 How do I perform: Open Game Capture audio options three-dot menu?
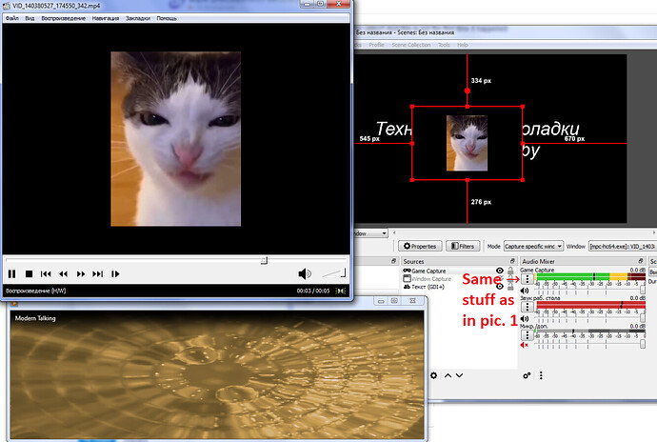[528, 279]
